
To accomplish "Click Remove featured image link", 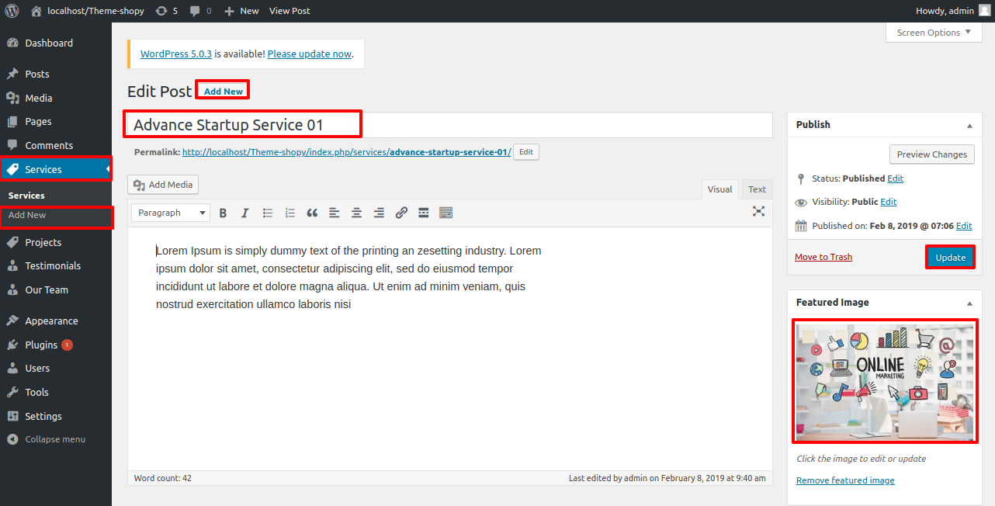I will [x=845, y=480].
